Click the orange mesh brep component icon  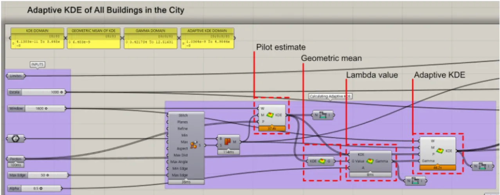pyautogui.click(x=227, y=142)
